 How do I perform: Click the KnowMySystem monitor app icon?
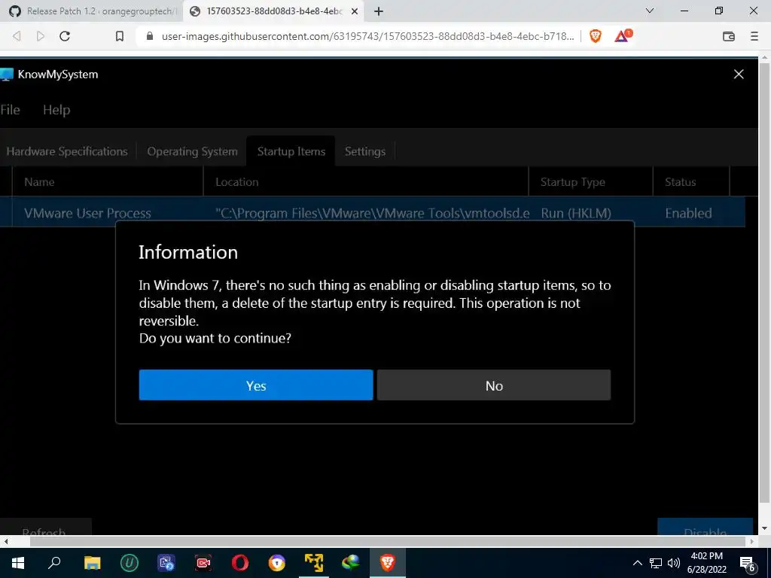(6, 75)
